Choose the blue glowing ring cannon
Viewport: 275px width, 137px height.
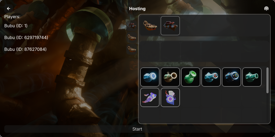[150, 77]
